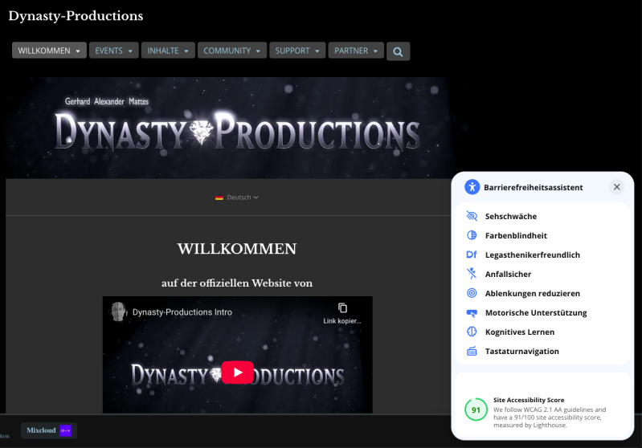Click the Motorische Unterstützung cursor icon

pyautogui.click(x=472, y=312)
